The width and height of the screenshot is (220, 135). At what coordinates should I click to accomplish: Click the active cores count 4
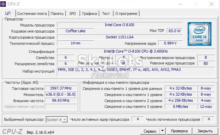tap(138, 119)
